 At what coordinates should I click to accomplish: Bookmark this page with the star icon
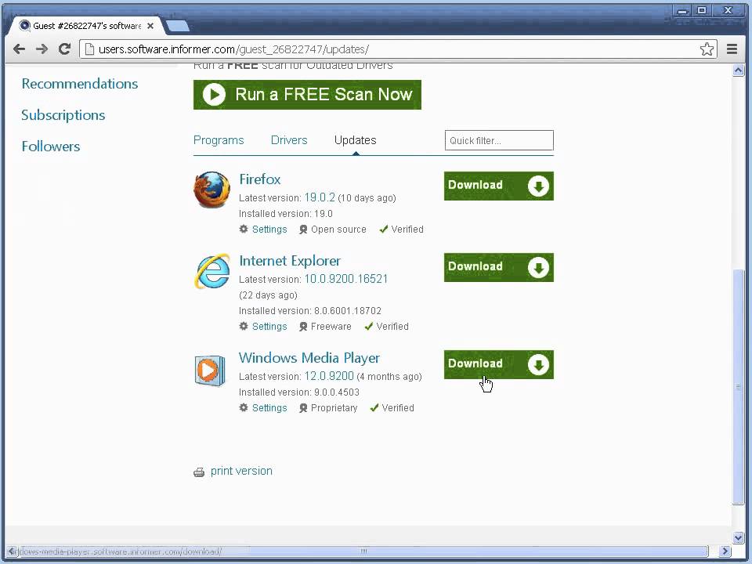click(x=707, y=49)
